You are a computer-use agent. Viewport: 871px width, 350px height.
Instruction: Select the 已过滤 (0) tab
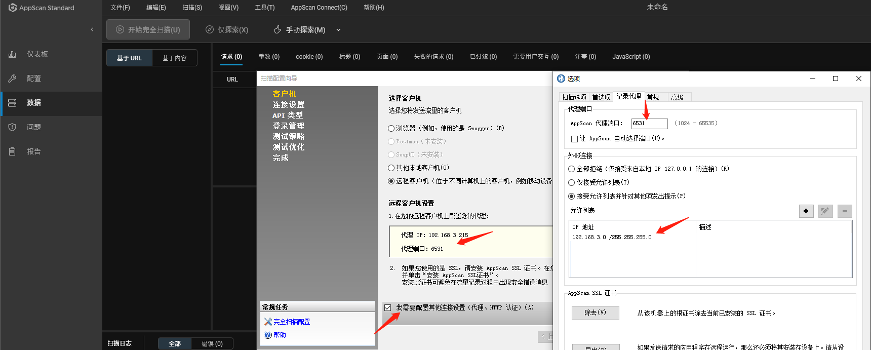[x=483, y=57]
